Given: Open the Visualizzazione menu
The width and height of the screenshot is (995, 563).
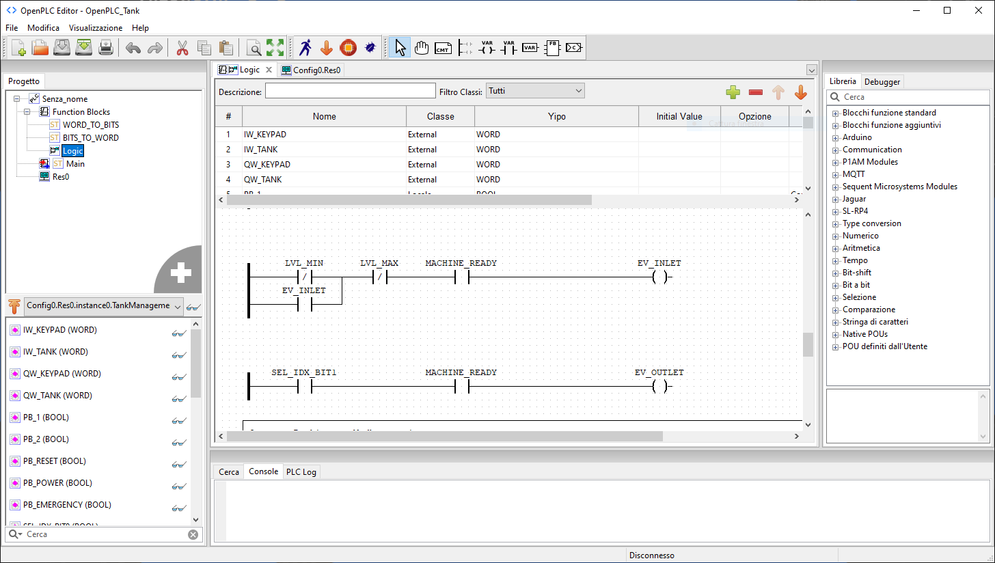Looking at the screenshot, I should pos(96,28).
